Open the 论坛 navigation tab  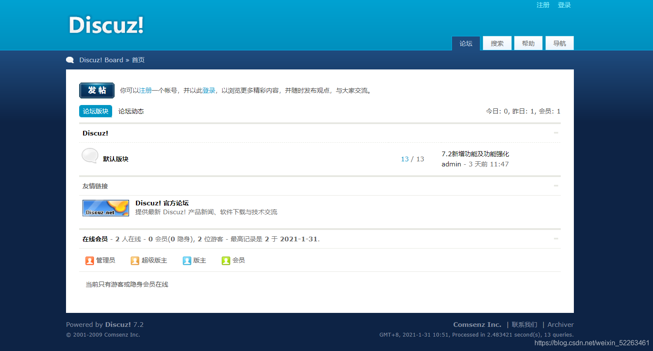tap(466, 43)
